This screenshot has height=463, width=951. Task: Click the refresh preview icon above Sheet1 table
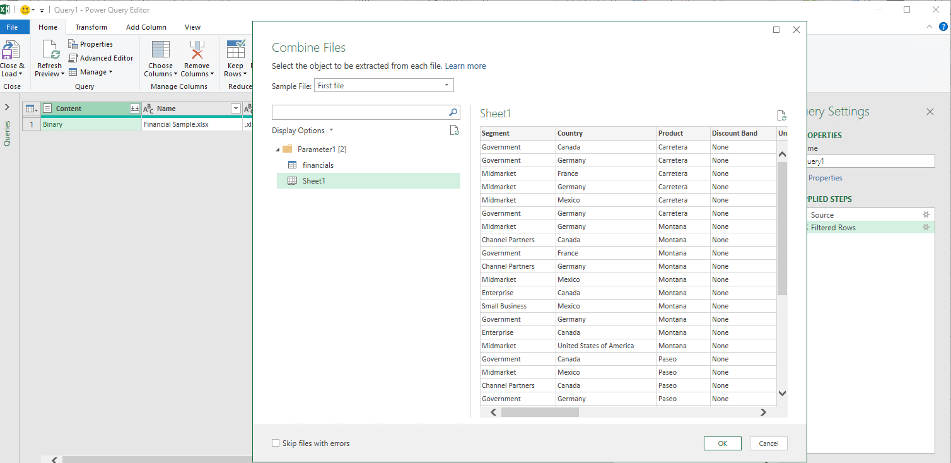(x=782, y=115)
